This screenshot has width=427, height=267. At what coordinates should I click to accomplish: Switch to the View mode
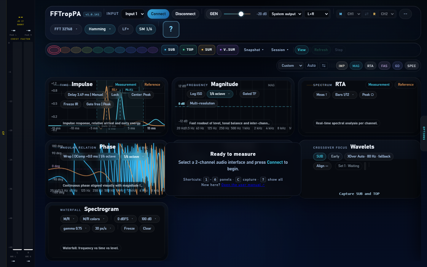302,50
